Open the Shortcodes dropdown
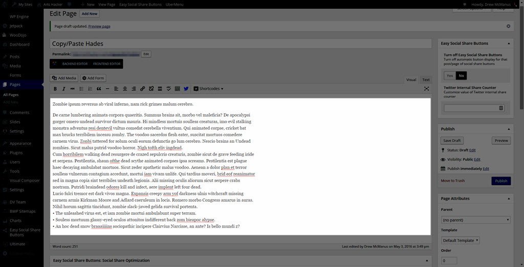The width and height of the screenshot is (524, 267). coord(209,89)
